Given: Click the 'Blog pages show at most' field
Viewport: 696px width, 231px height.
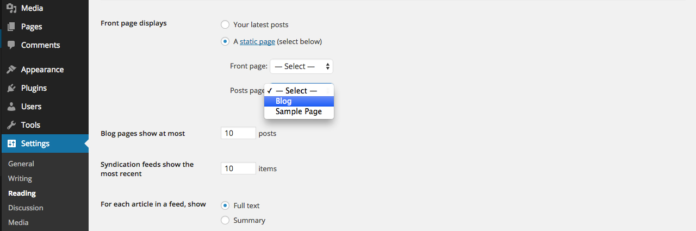Looking at the screenshot, I should pyautogui.click(x=238, y=133).
